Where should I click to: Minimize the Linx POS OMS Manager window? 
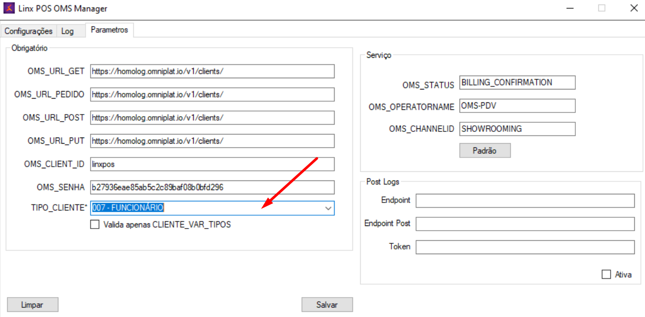(570, 8)
